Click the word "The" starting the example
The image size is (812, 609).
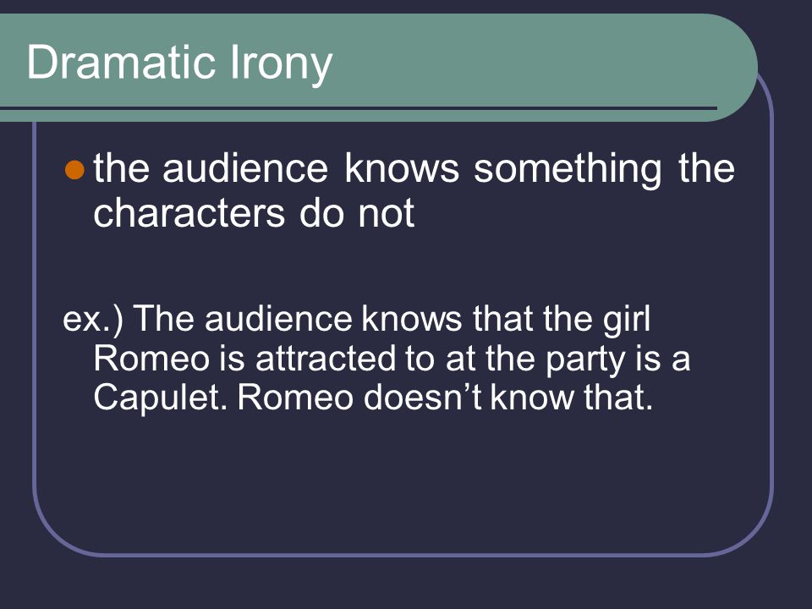pos(164,319)
